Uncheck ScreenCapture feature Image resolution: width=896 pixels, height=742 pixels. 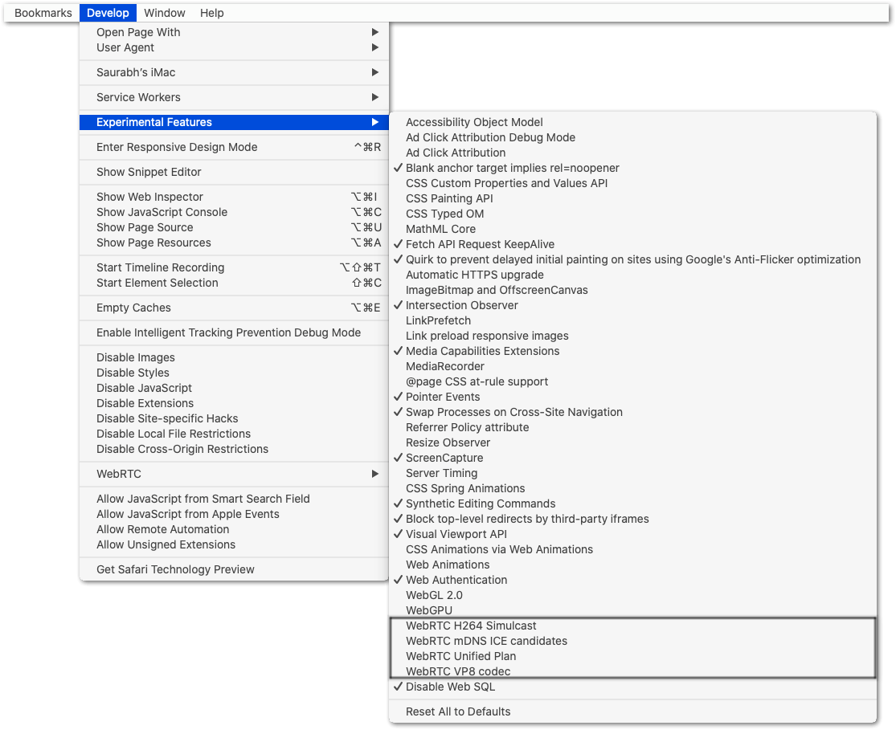point(632,458)
